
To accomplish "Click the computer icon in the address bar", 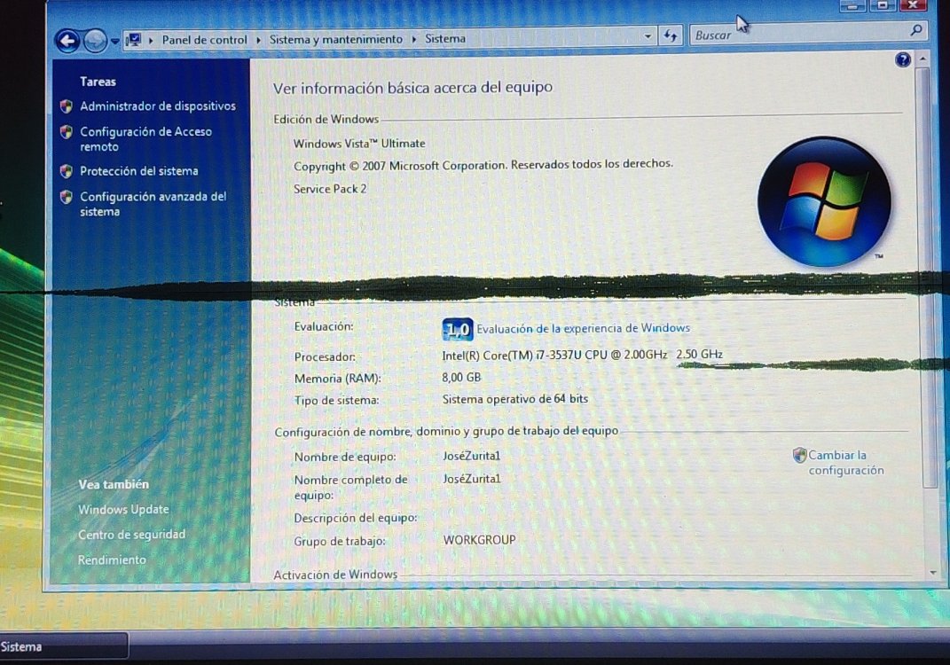I will (x=135, y=40).
